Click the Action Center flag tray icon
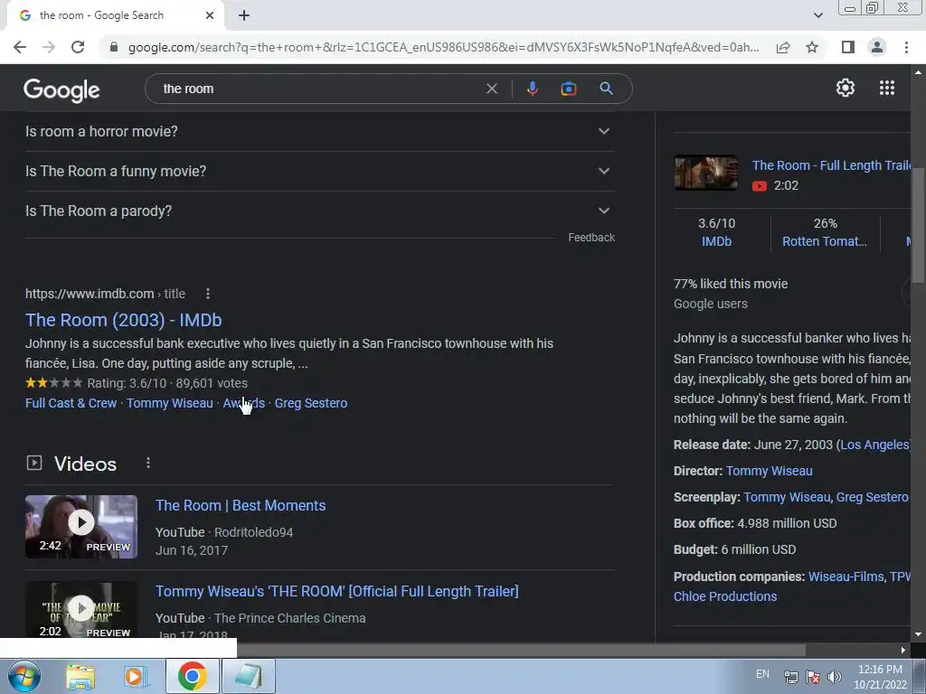This screenshot has width=926, height=694. (x=813, y=677)
